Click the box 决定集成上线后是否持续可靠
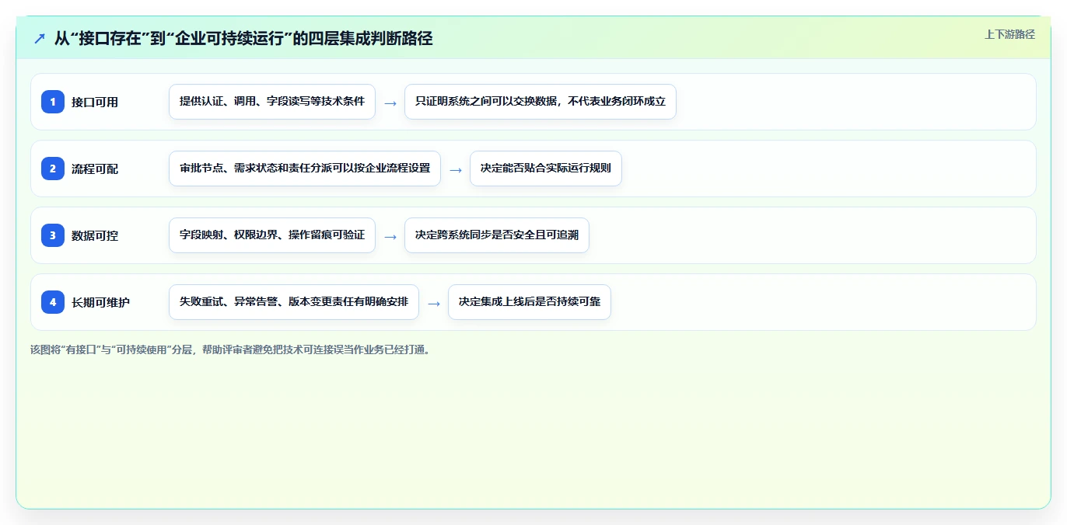The height and width of the screenshot is (525, 1067). (x=530, y=302)
